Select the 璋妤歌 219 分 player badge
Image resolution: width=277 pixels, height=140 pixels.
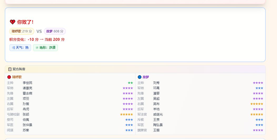22,31
